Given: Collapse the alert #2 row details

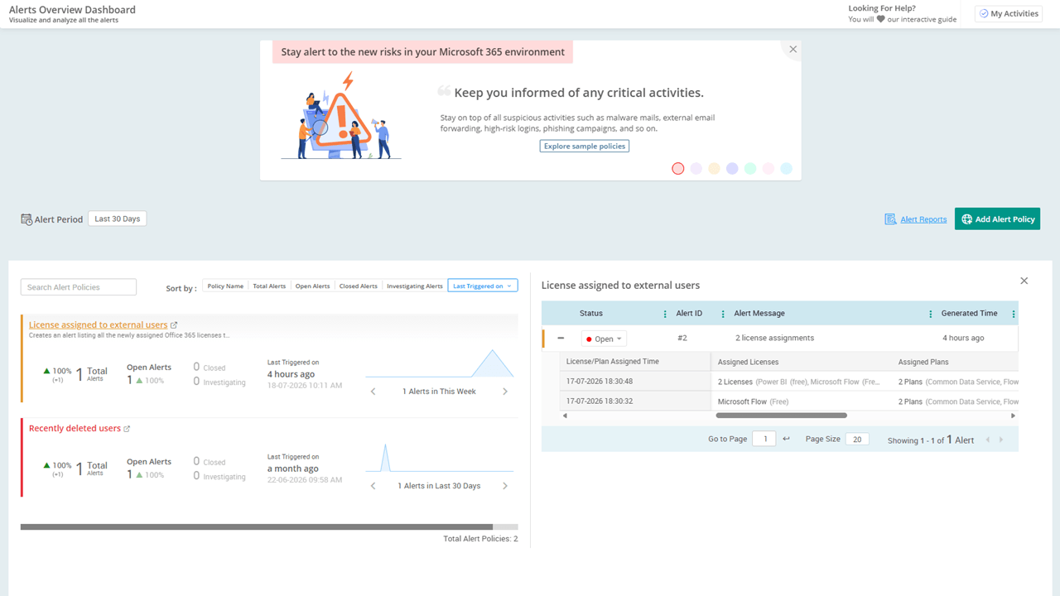Looking at the screenshot, I should pyautogui.click(x=561, y=338).
